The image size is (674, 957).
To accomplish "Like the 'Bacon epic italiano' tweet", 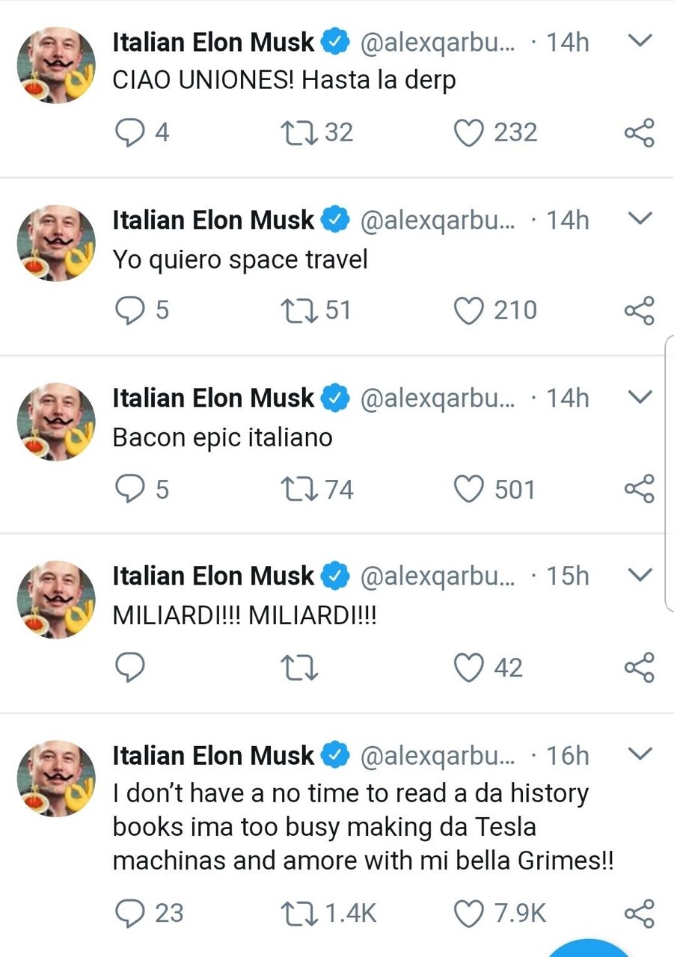I will tap(469, 489).
